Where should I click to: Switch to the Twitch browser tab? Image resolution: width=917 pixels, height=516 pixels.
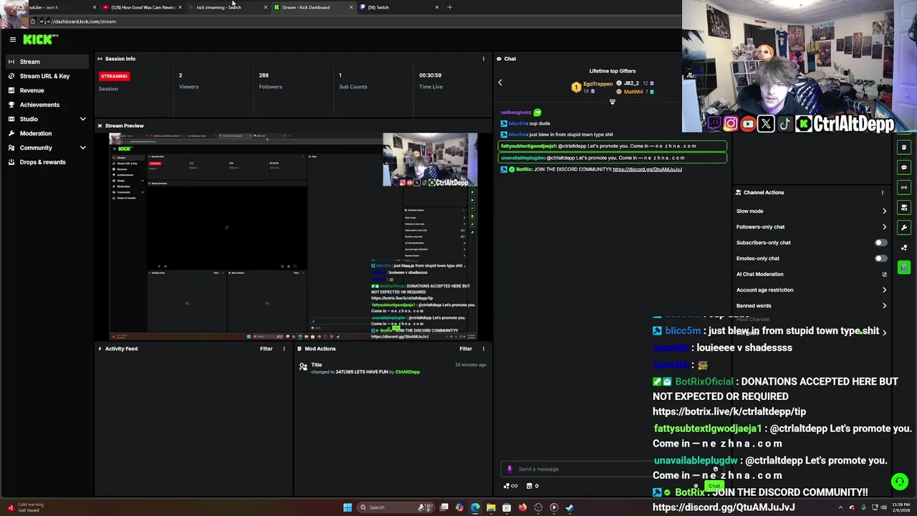click(x=398, y=7)
